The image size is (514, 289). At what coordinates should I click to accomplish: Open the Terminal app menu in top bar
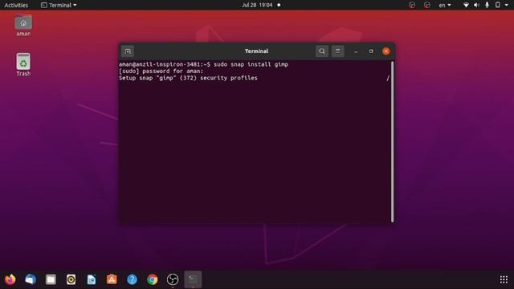coord(59,5)
